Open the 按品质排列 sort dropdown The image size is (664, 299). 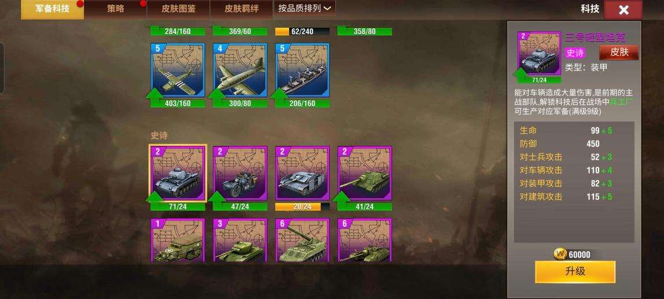[x=304, y=9]
